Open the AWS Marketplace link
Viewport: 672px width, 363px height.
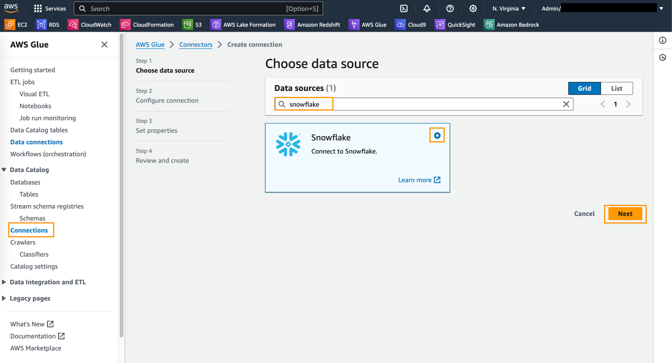pos(36,348)
